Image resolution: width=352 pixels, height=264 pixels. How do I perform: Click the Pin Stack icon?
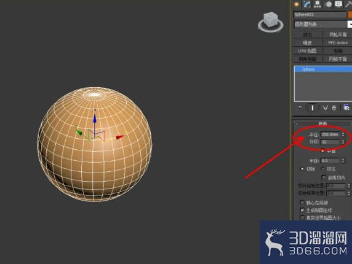tap(299, 108)
